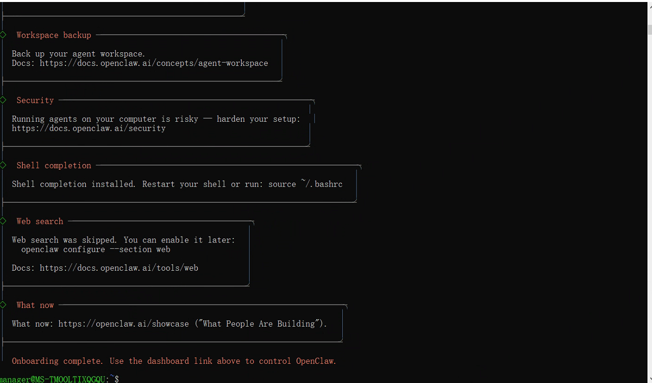652x383 pixels.
Task: Click the 'Workspace backup' heading
Action: pyautogui.click(x=54, y=35)
